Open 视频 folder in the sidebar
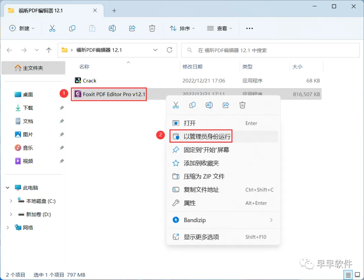 (28, 161)
